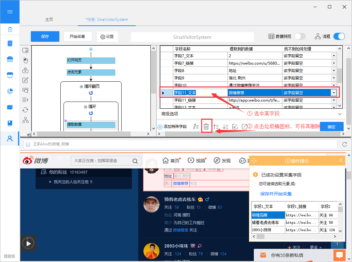Delete field with trash can icon
The height and width of the screenshot is (262, 352).
[206, 127]
